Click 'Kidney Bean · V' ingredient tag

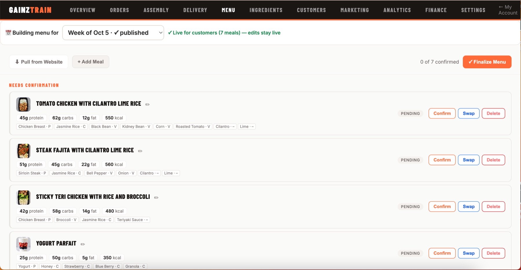(x=136, y=126)
